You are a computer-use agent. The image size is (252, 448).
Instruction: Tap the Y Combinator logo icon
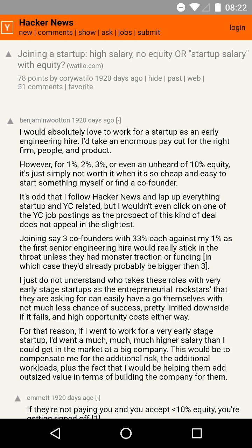[7, 27]
